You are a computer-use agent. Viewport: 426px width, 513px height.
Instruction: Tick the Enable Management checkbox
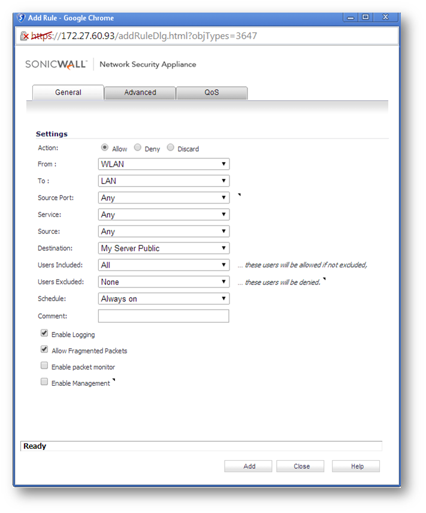[44, 382]
